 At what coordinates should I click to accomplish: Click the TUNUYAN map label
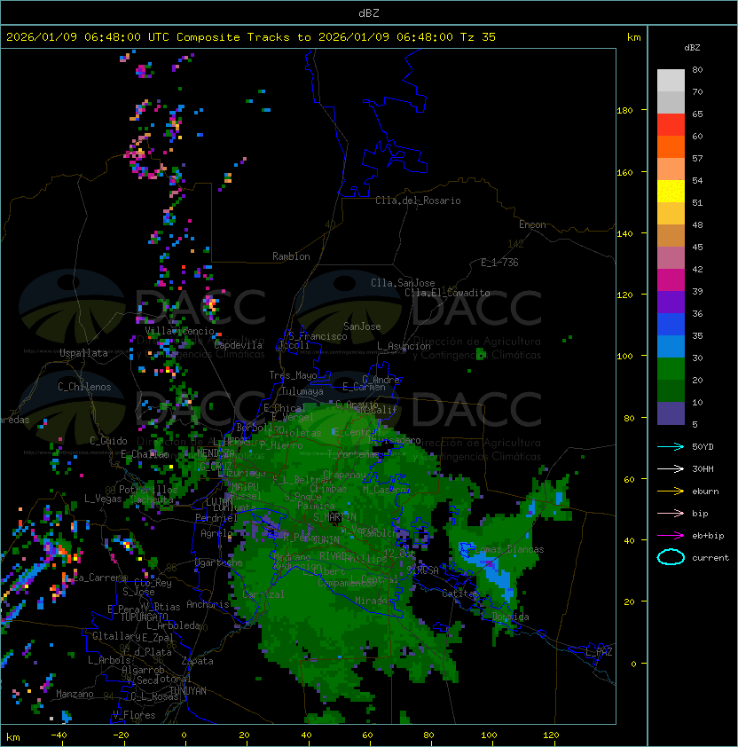pos(188,691)
